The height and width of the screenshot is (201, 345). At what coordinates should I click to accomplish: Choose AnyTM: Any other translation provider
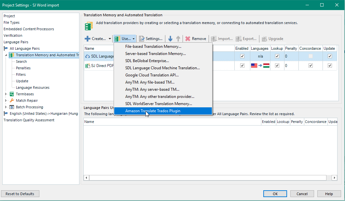tap(163, 97)
